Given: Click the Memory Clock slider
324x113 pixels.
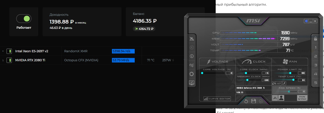Looking at the screenshot, I should (249, 80).
